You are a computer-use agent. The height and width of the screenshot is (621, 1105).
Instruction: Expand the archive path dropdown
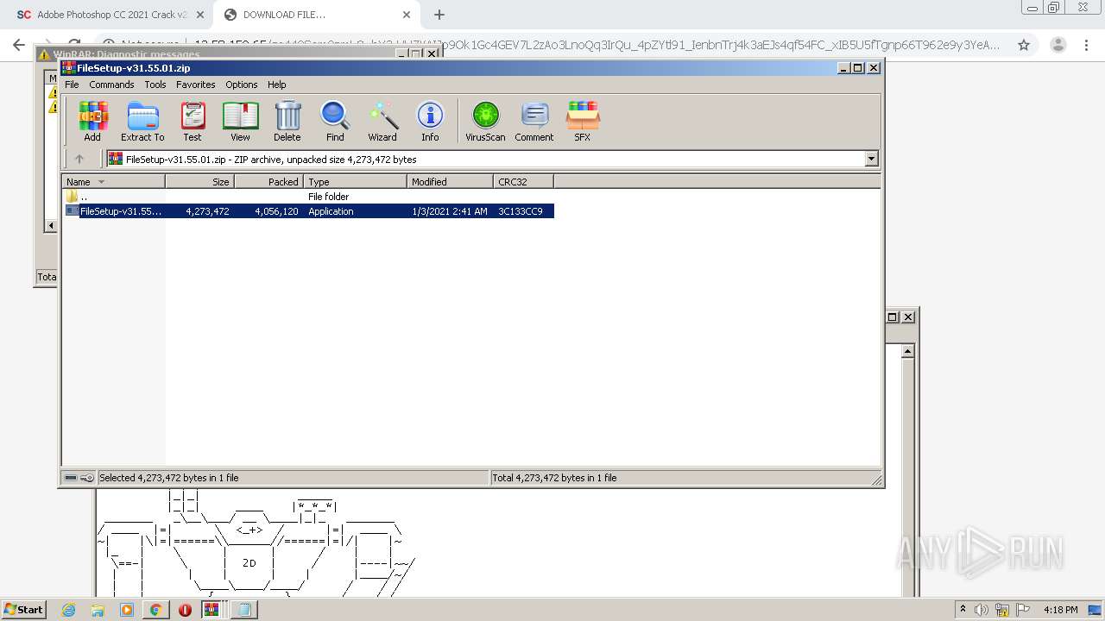pos(871,159)
